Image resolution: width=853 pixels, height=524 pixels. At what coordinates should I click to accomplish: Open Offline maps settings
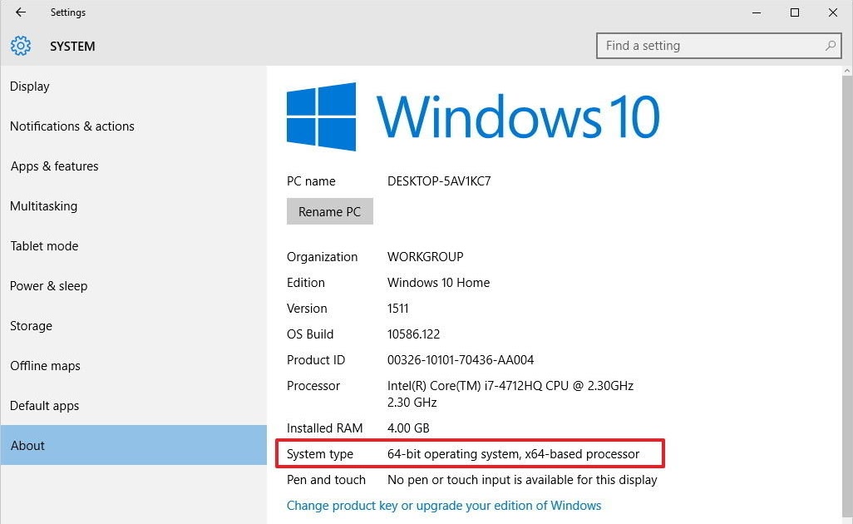pyautogui.click(x=133, y=365)
